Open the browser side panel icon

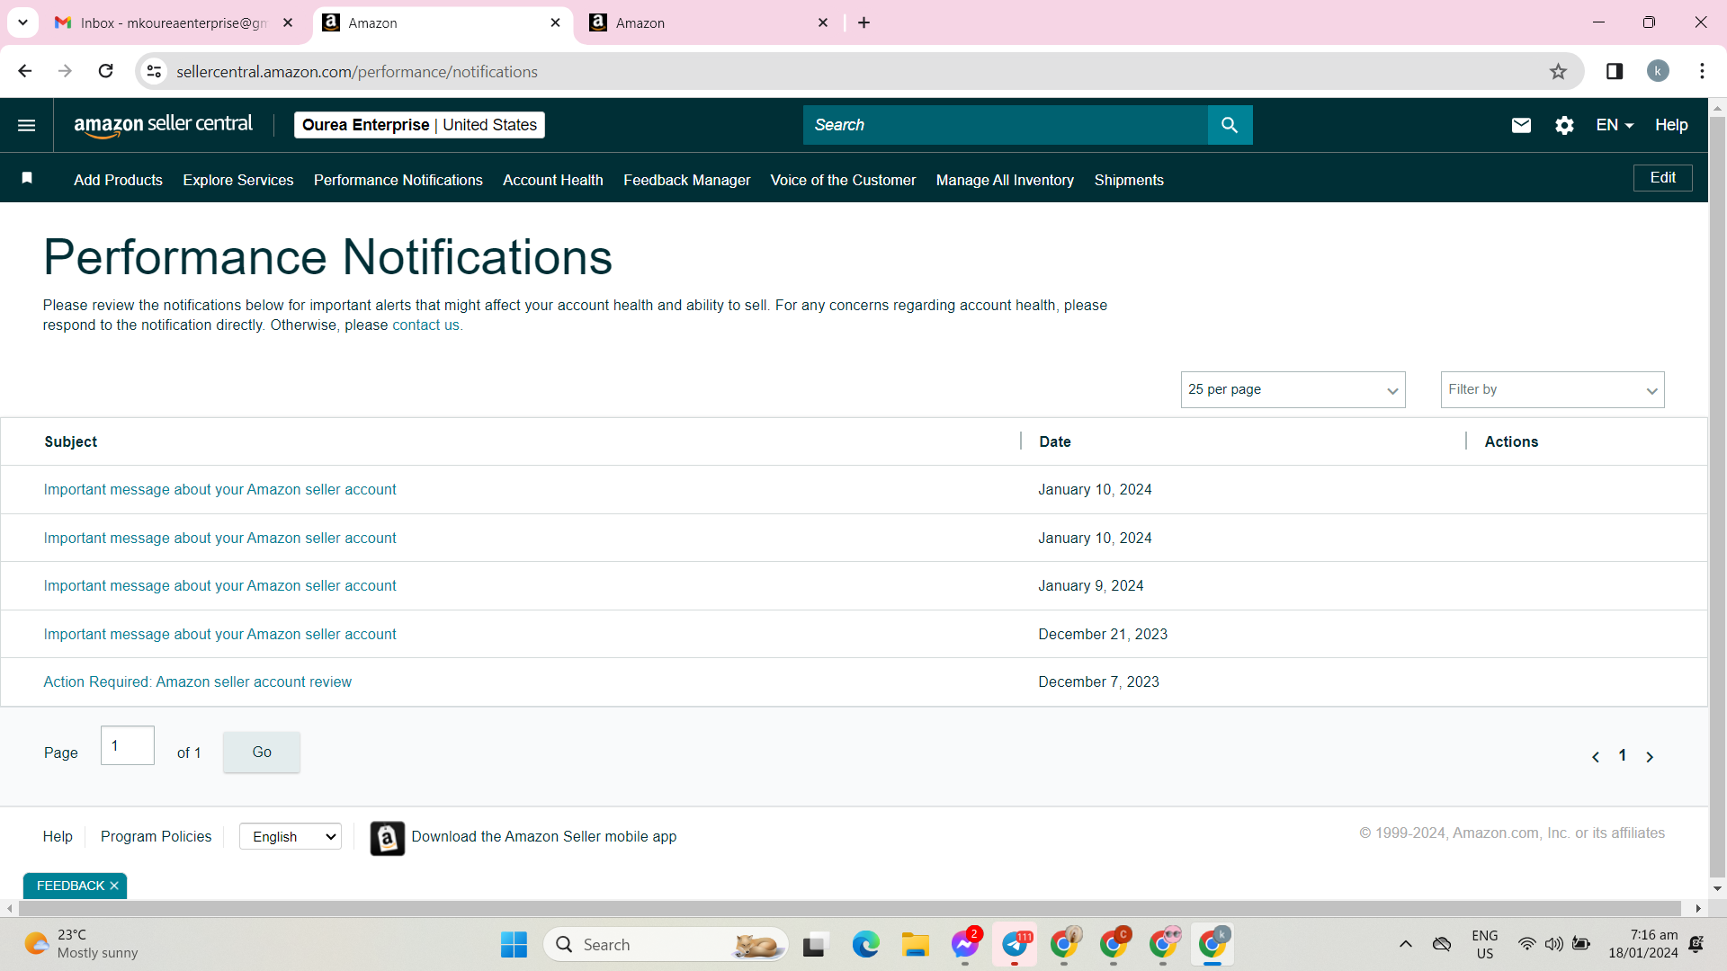coord(1615,72)
